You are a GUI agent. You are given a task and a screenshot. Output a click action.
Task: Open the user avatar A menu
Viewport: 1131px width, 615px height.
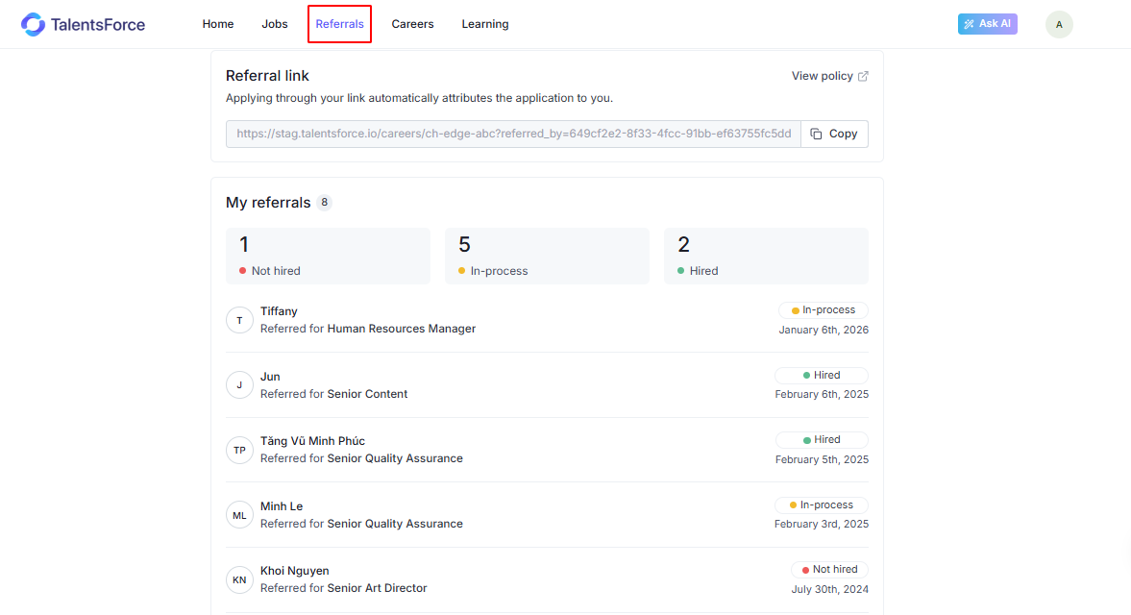1059,24
